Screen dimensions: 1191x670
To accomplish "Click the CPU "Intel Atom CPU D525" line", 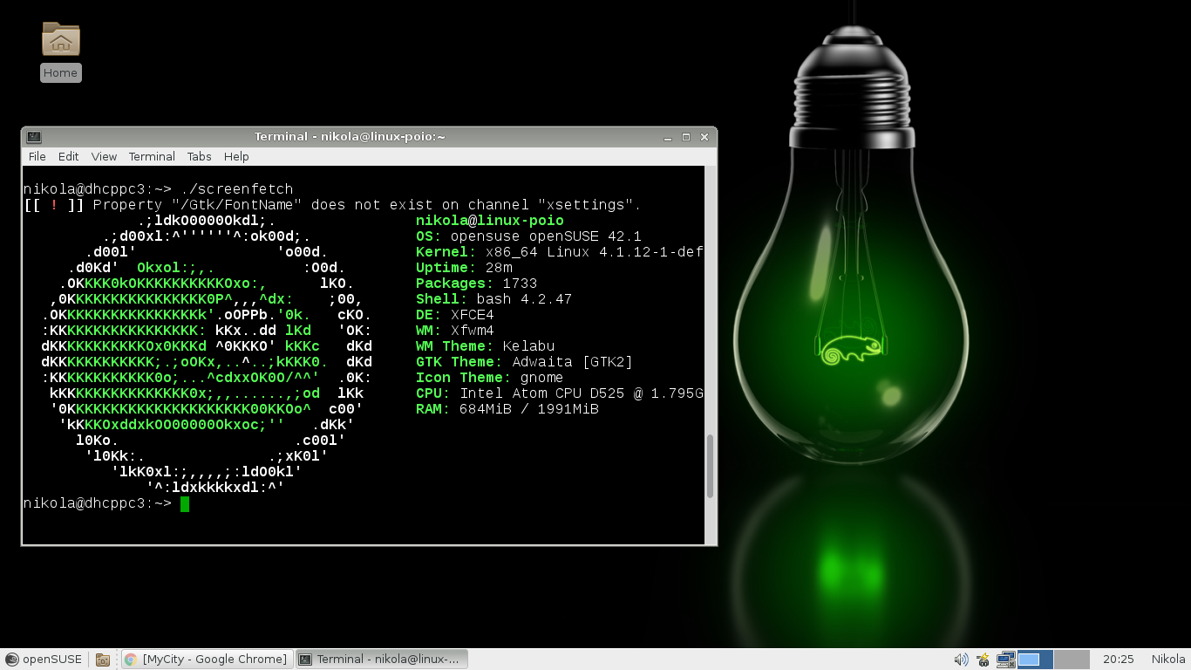I will [x=560, y=393].
